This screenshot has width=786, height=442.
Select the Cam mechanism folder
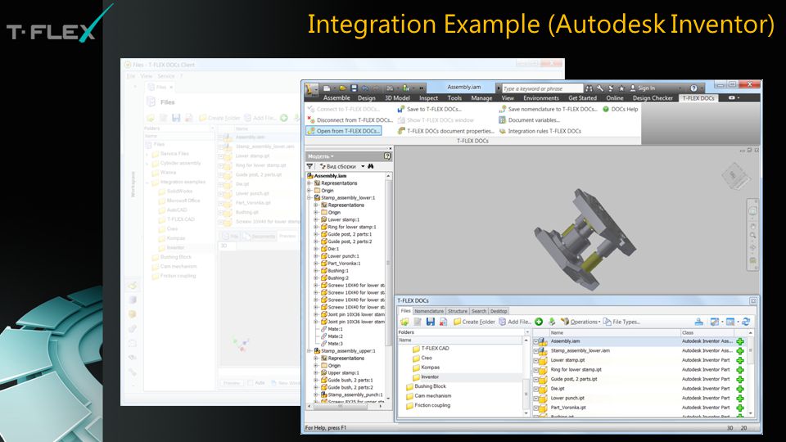coord(428,396)
